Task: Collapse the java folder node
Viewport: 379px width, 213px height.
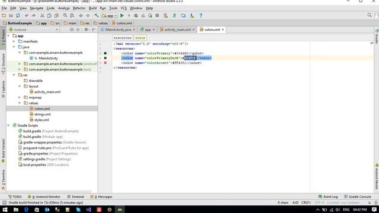Action: (x=14, y=47)
